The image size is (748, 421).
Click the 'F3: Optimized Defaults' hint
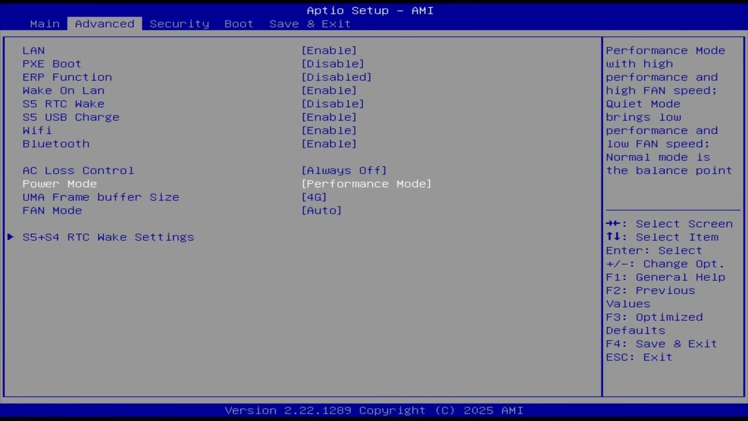tap(654, 324)
